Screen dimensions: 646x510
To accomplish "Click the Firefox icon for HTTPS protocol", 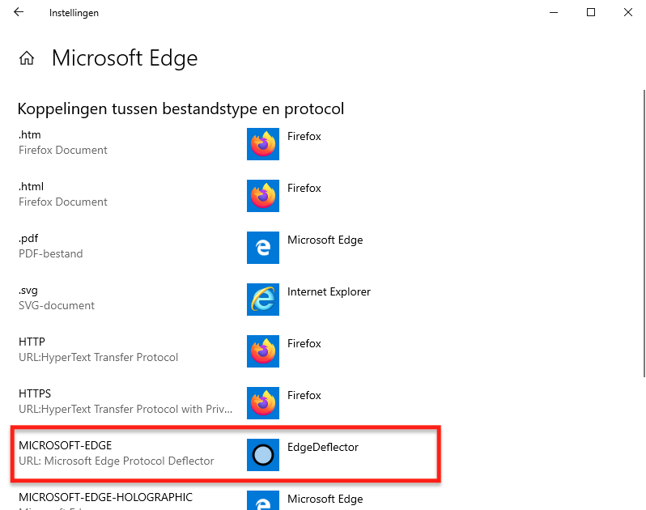I will [x=262, y=403].
